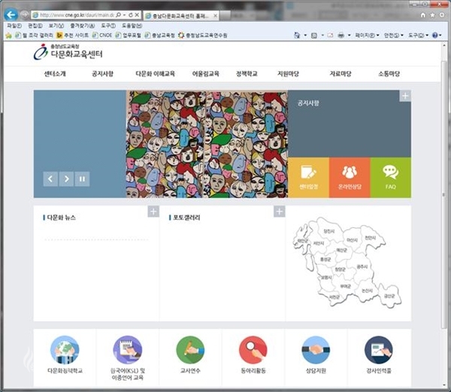This screenshot has height=392, width=451.
Task: Click the search magnifier in the address bar
Action: click(118, 15)
